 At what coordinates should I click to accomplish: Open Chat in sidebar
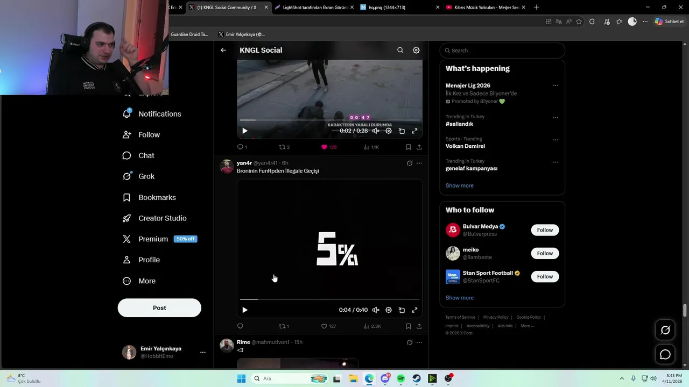[138, 155]
